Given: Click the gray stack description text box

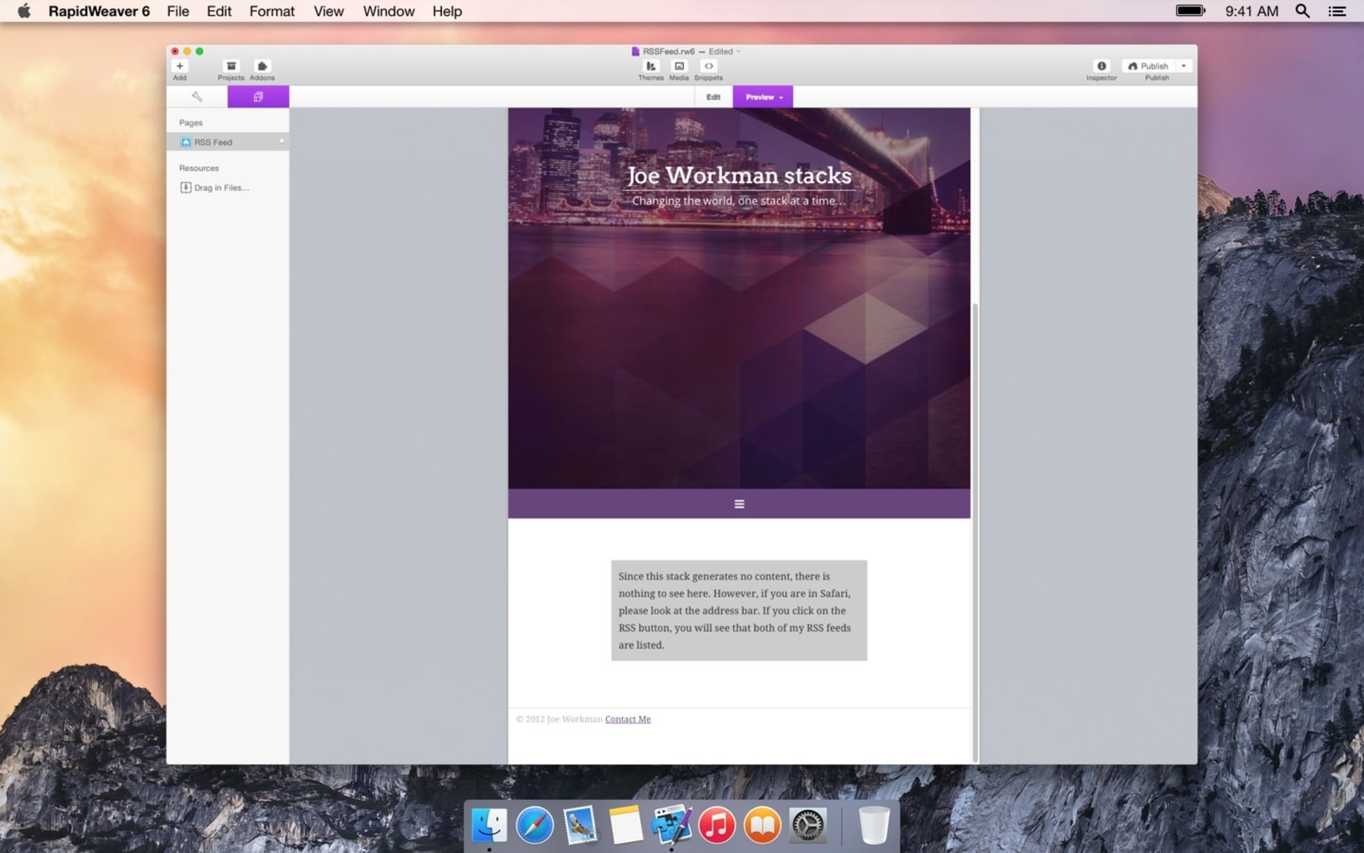Looking at the screenshot, I should click(739, 610).
